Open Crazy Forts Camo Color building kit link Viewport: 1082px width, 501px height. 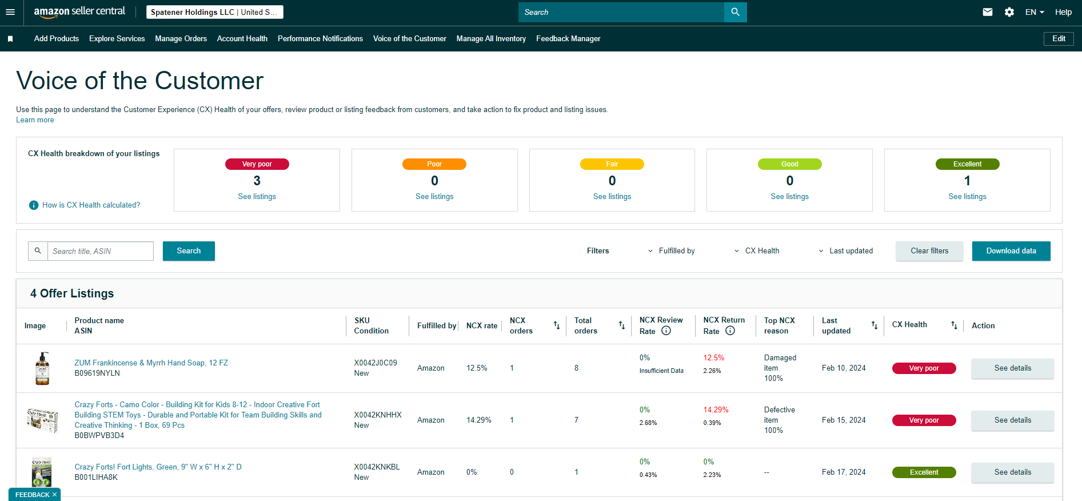pyautogui.click(x=198, y=415)
